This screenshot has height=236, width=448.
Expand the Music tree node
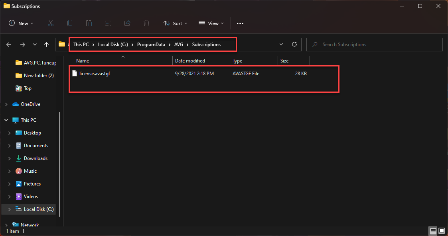pos(10,171)
